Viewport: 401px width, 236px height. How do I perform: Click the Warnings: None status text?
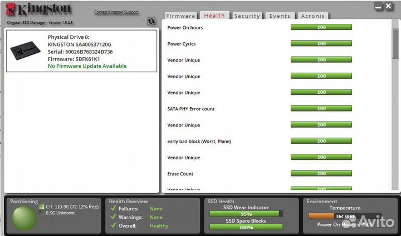tap(141, 217)
